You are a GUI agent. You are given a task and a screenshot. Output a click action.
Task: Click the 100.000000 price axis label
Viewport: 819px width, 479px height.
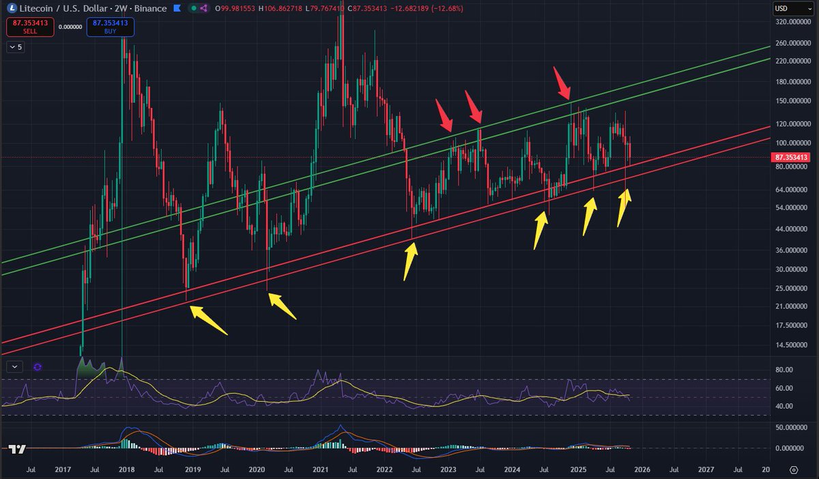pos(792,143)
